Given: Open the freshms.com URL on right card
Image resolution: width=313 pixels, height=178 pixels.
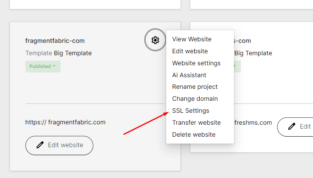Looking at the screenshot, I should tap(253, 123).
